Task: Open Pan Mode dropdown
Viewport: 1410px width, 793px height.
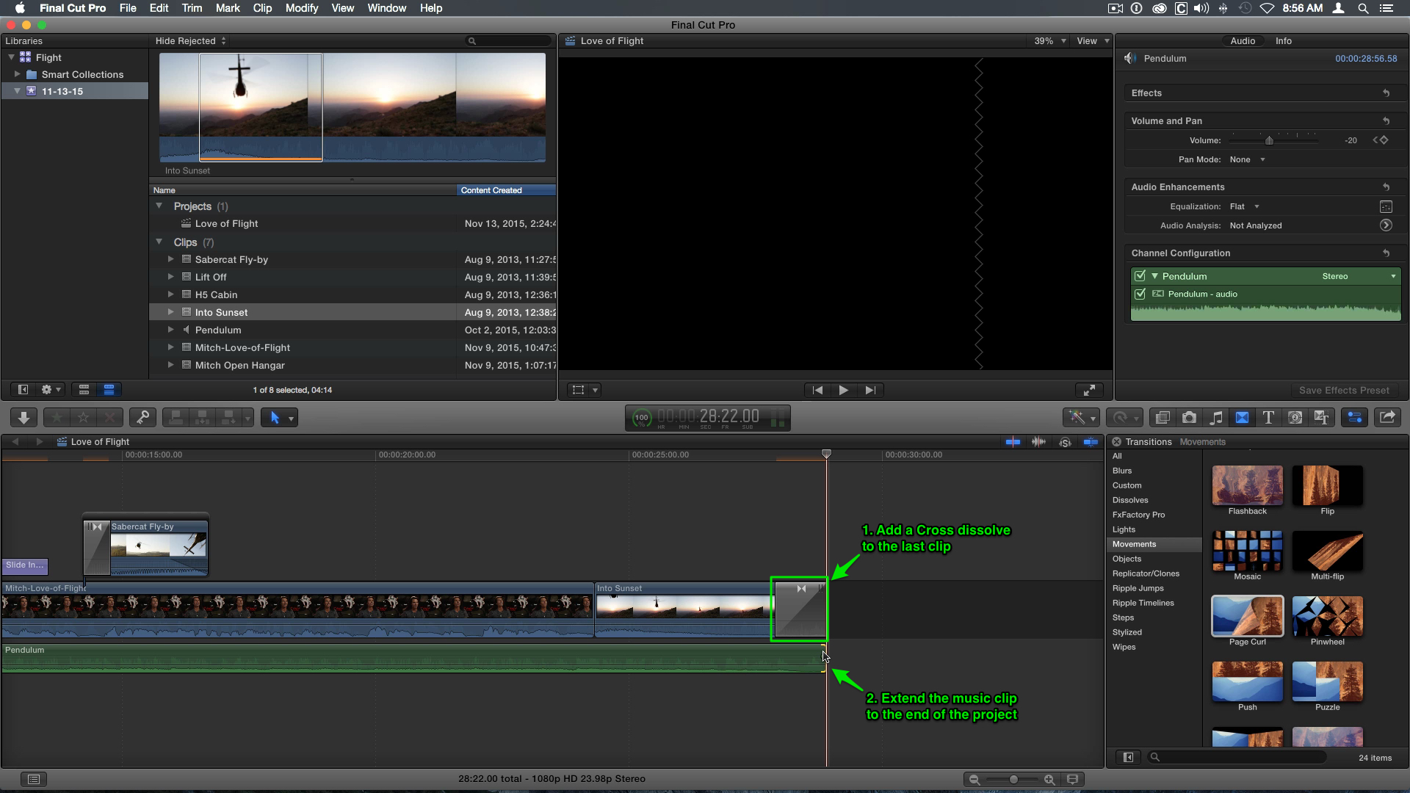Action: 1247,159
